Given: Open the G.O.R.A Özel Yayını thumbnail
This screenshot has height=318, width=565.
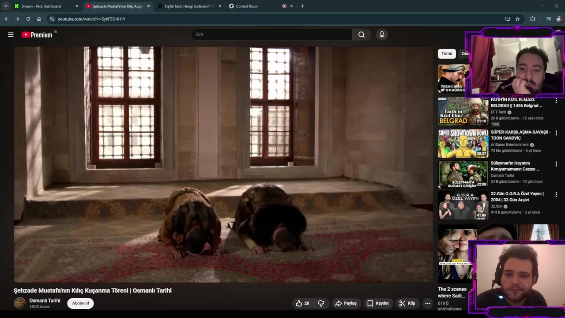Looking at the screenshot, I should click(463, 205).
